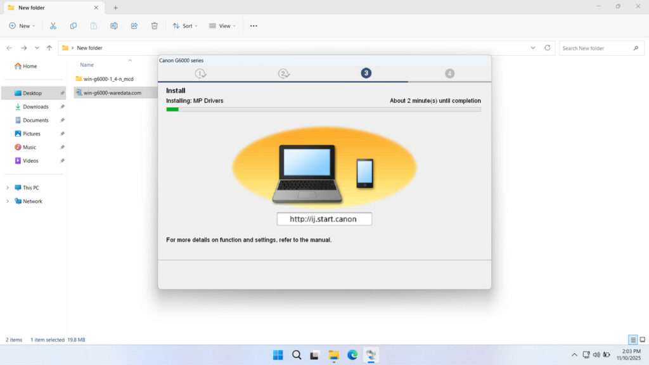Open the New dropdown menu
The image size is (649, 365).
[x=22, y=25]
